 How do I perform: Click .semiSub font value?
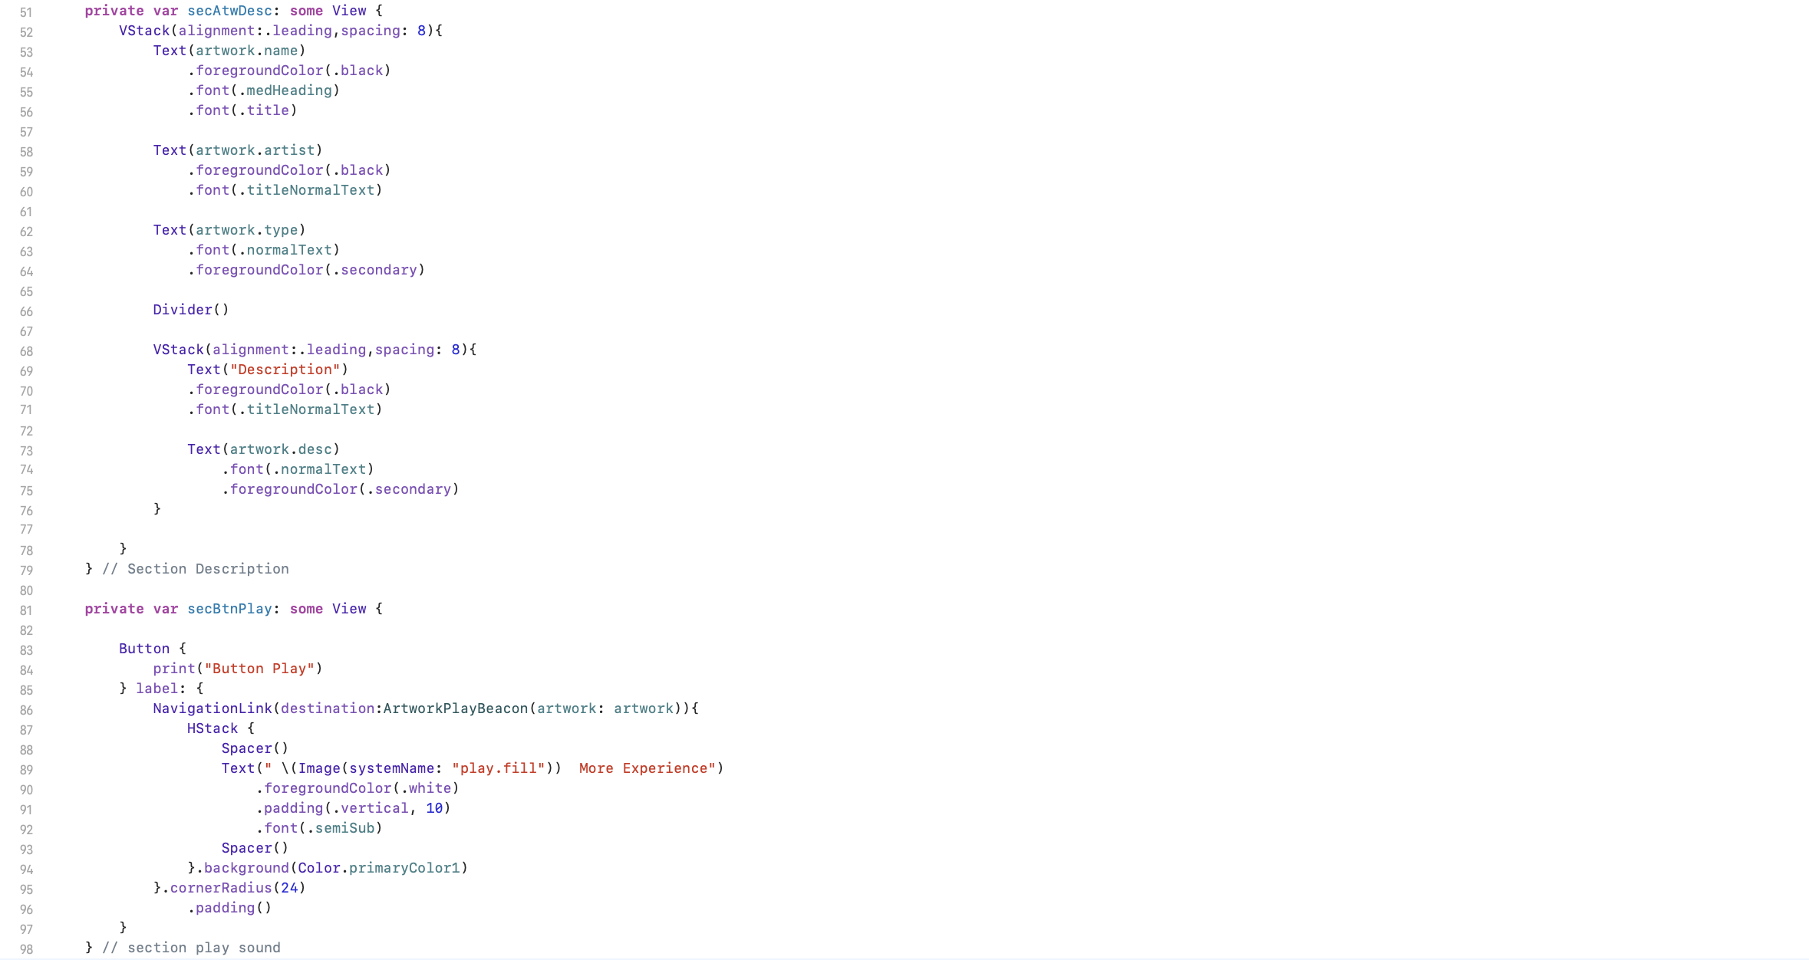pos(344,828)
